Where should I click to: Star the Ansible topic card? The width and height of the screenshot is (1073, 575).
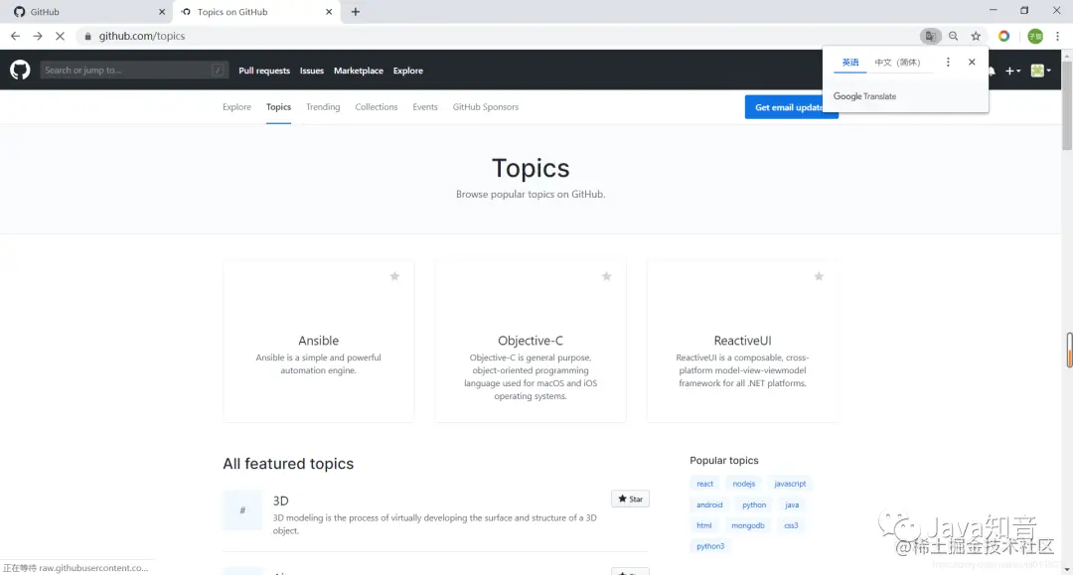point(394,276)
